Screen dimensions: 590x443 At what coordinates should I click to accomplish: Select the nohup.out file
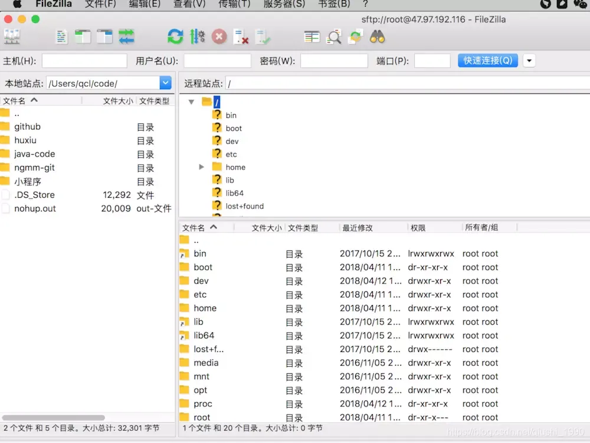click(x=87, y=209)
